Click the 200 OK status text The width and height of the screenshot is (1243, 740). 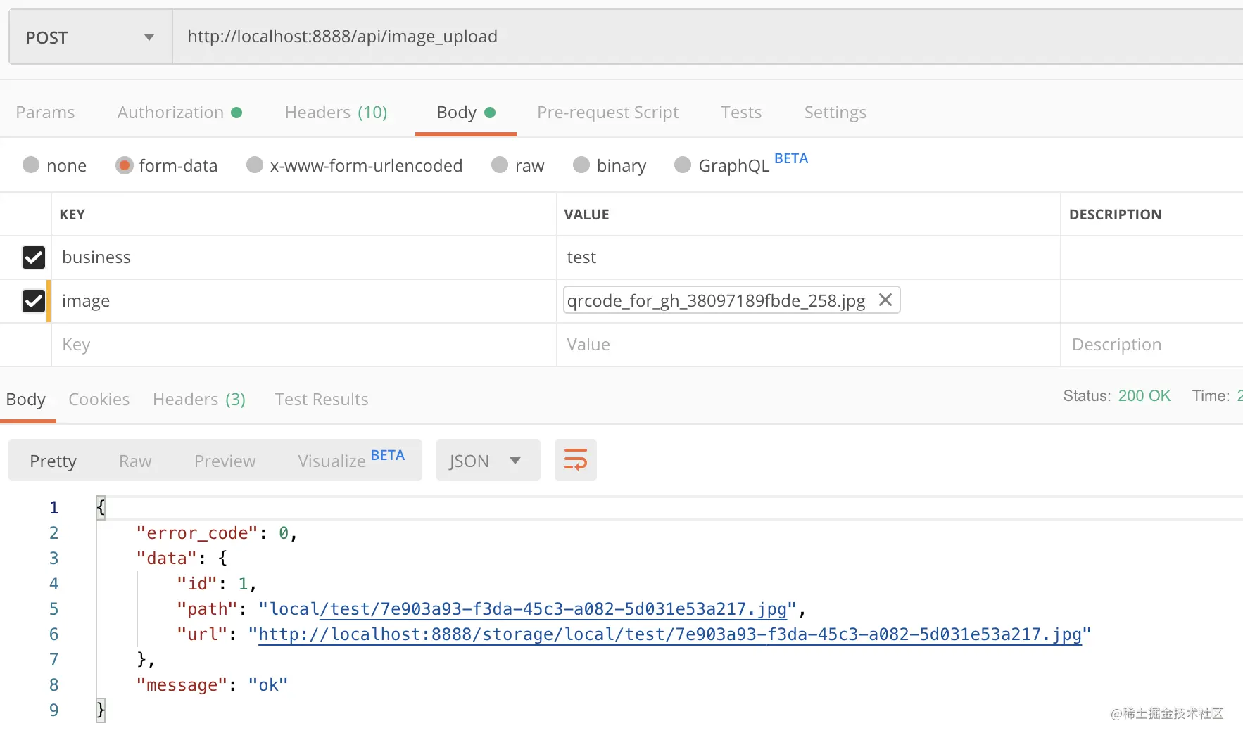1144,396
